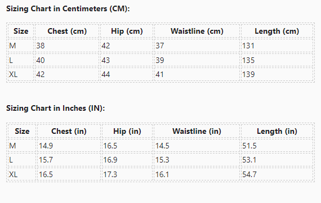Click the Sizing Chart in Inches heading

(x=56, y=108)
